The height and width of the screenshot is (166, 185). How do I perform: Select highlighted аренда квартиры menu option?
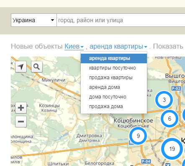[114, 58]
